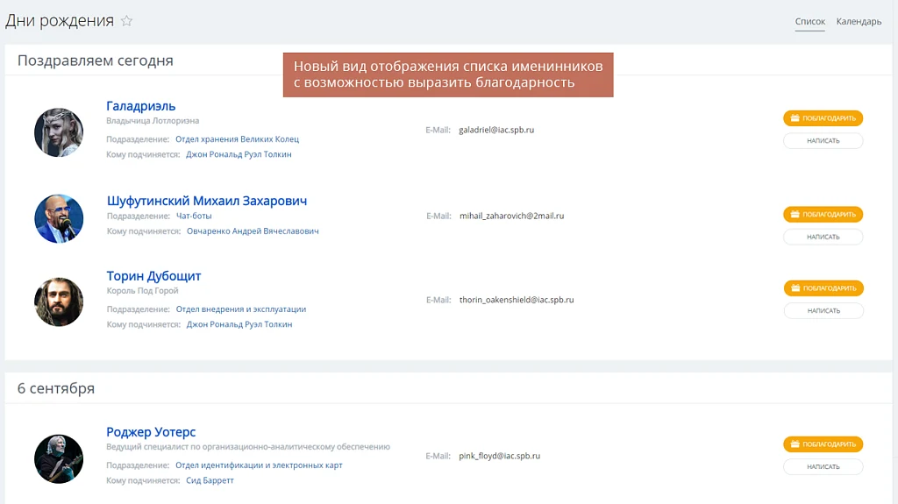
Task: Click Поблагодарить button for Роджер Уотерс
Action: [x=823, y=444]
